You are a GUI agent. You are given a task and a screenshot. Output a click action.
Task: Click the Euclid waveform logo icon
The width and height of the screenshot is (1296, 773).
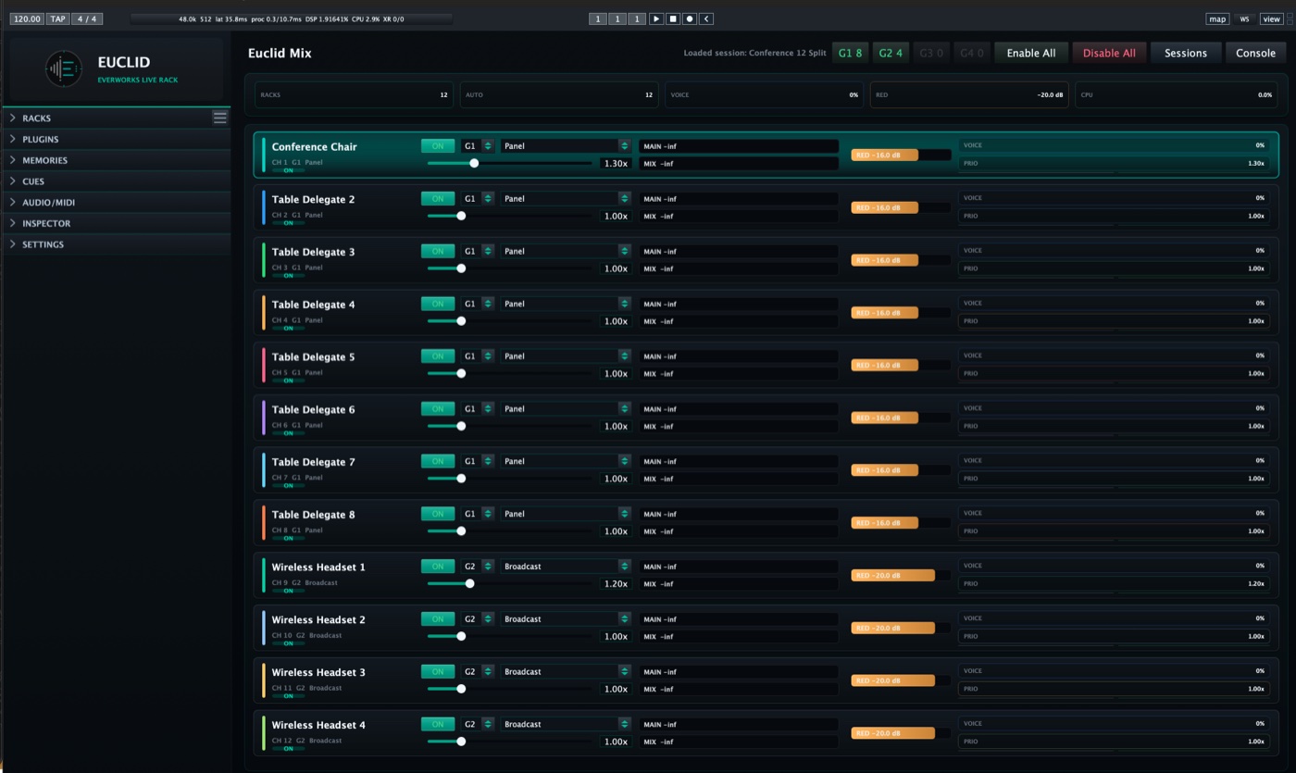(64, 69)
